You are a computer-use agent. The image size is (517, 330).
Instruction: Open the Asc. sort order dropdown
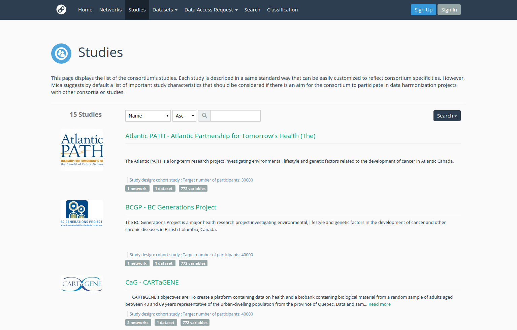coord(184,116)
